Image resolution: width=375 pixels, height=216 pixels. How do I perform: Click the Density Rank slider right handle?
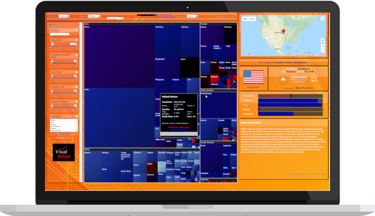pyautogui.click(x=77, y=93)
